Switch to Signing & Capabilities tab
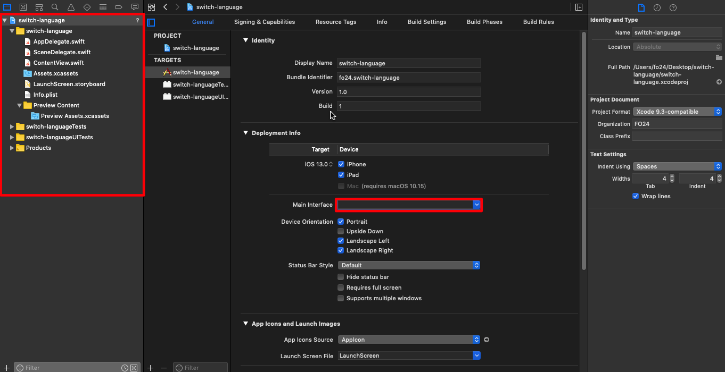Image resolution: width=725 pixels, height=372 pixels. (x=265, y=22)
